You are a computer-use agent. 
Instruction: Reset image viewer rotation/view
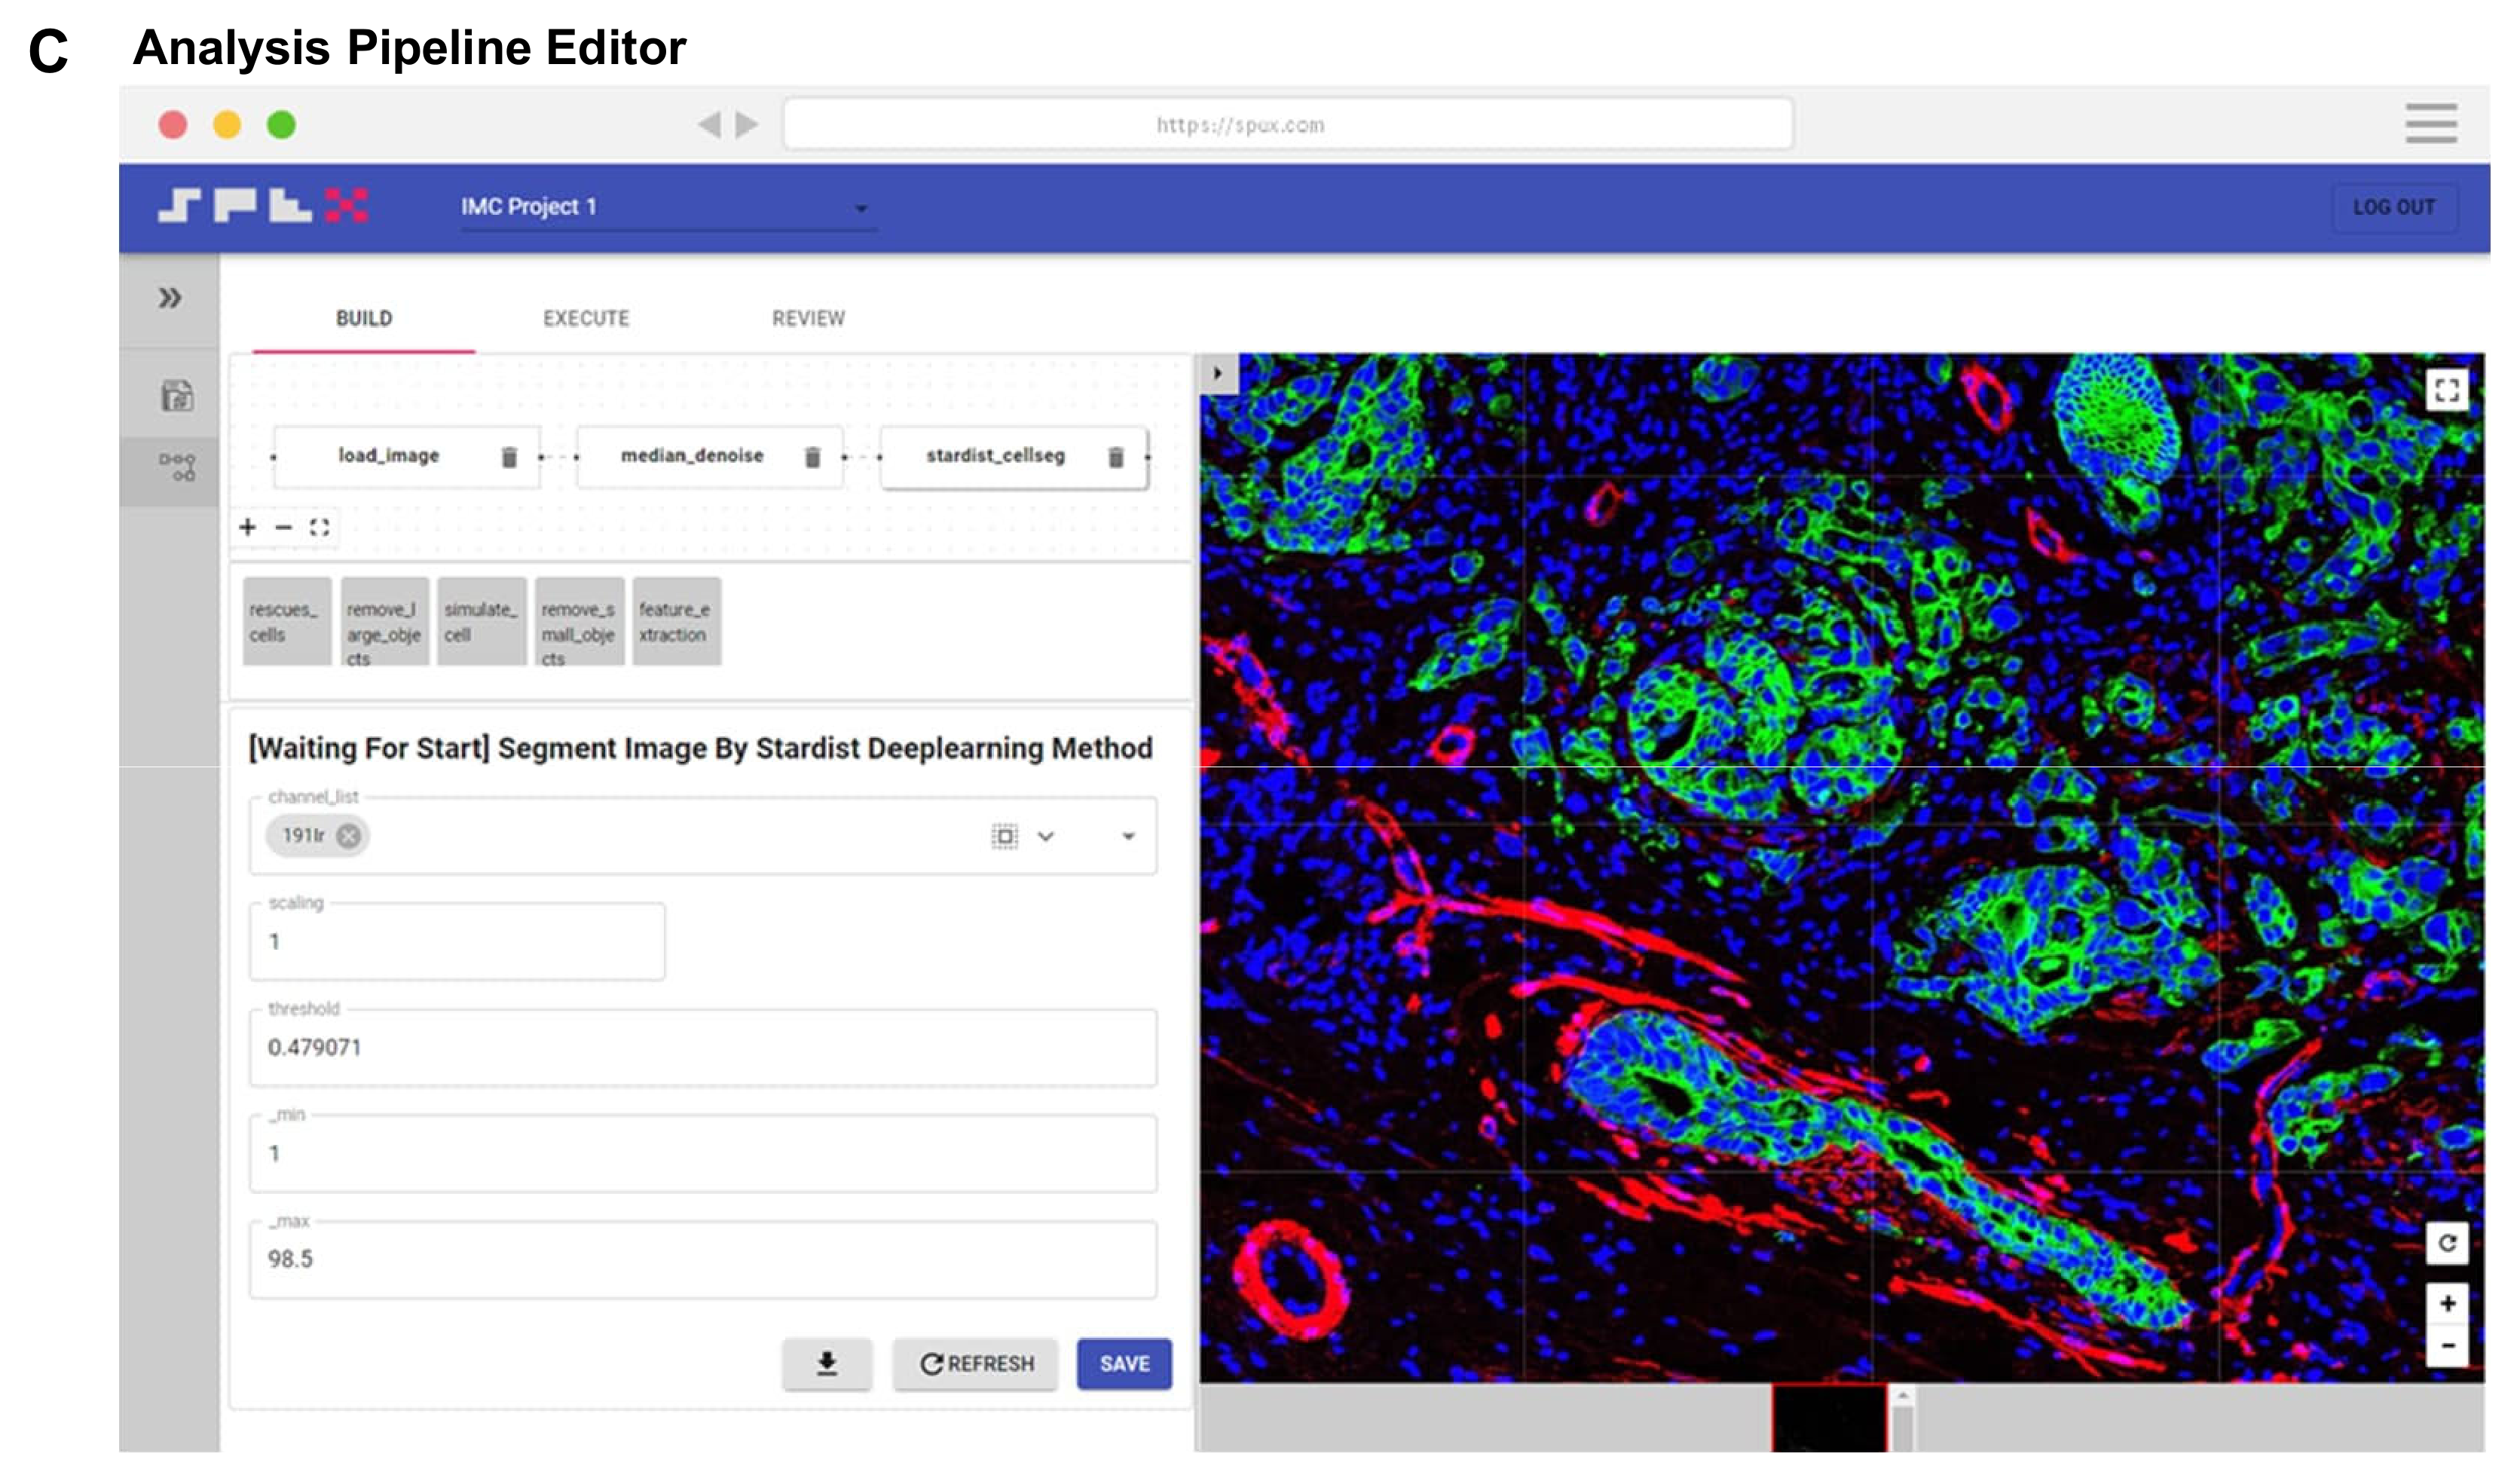[2446, 1243]
